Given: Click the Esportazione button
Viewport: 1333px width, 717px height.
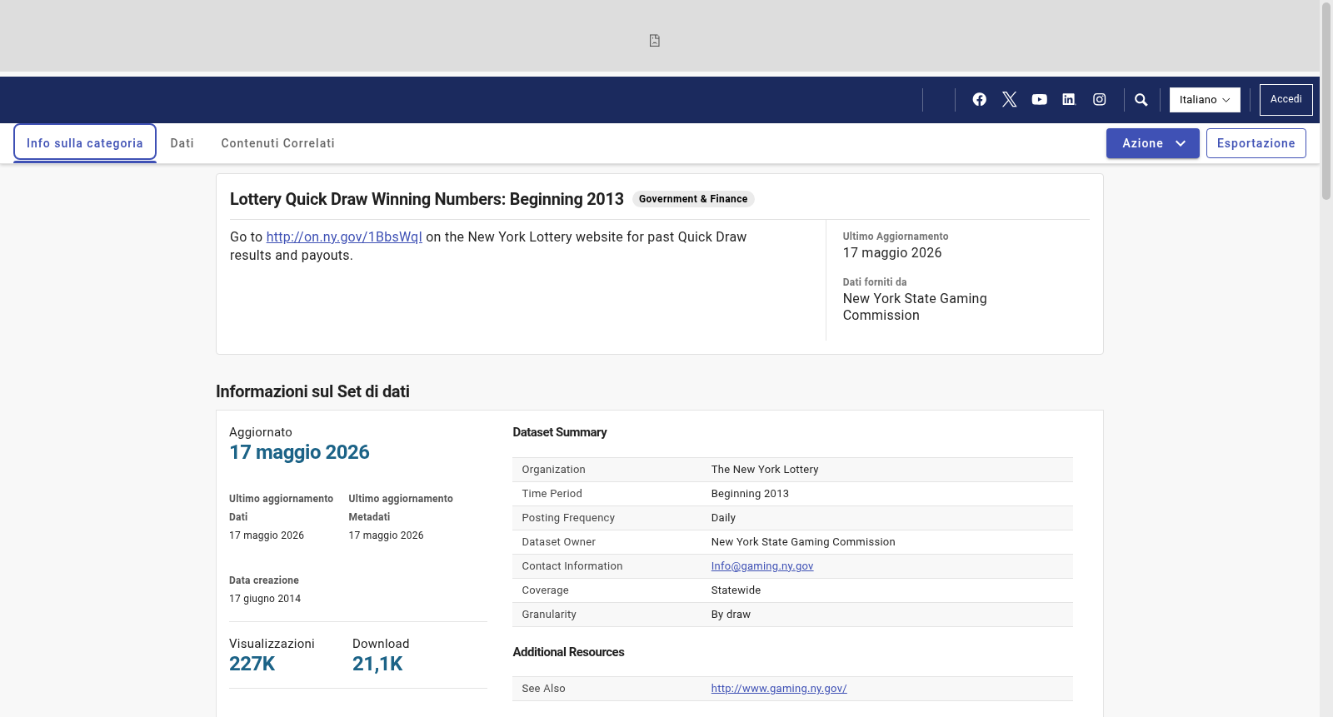Looking at the screenshot, I should [x=1256, y=143].
